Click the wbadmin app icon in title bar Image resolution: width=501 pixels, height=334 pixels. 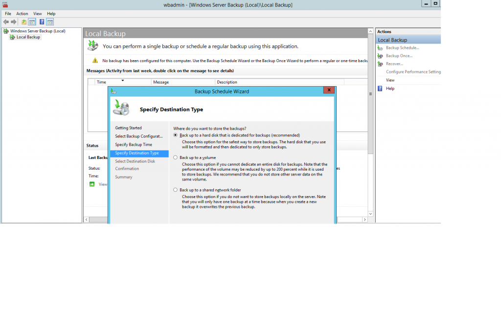coord(5,5)
